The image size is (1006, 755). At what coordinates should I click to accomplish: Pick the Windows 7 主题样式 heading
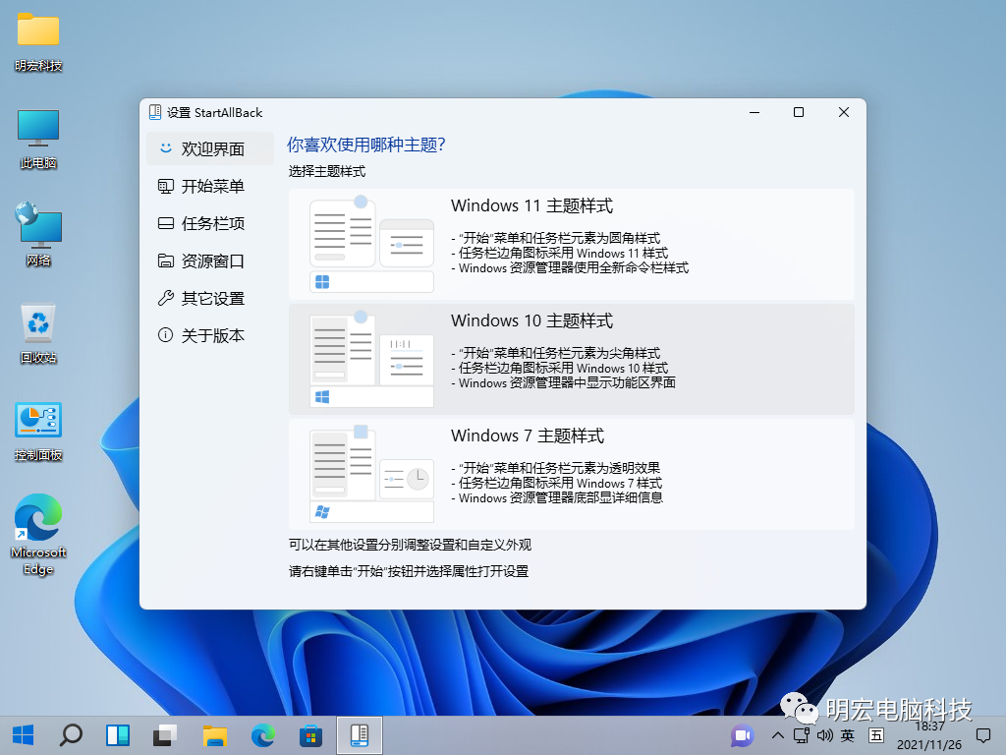click(x=528, y=436)
